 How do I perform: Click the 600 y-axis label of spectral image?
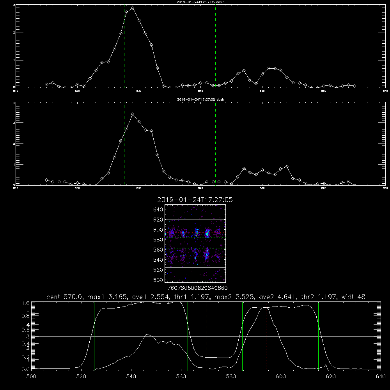(158, 230)
